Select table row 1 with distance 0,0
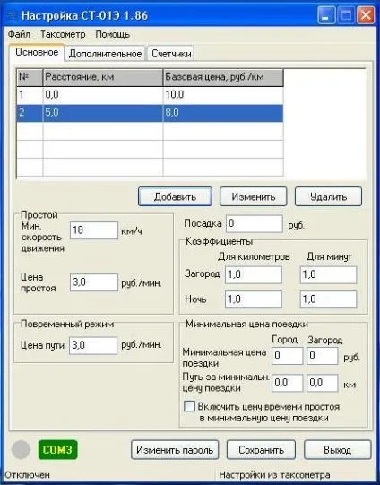Viewport: 380px width, 485px height. click(x=150, y=95)
